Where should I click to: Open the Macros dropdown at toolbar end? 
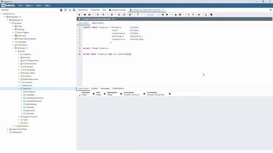click(x=212, y=14)
